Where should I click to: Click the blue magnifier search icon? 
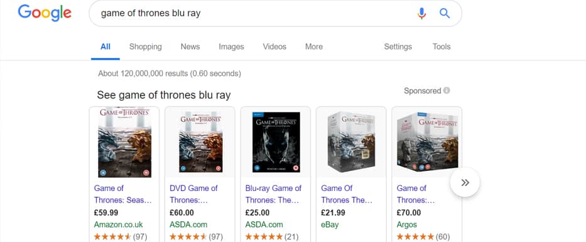[x=444, y=13]
